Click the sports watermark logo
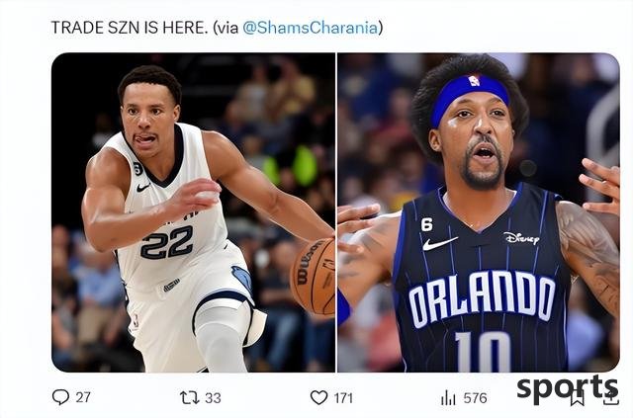 point(567,389)
